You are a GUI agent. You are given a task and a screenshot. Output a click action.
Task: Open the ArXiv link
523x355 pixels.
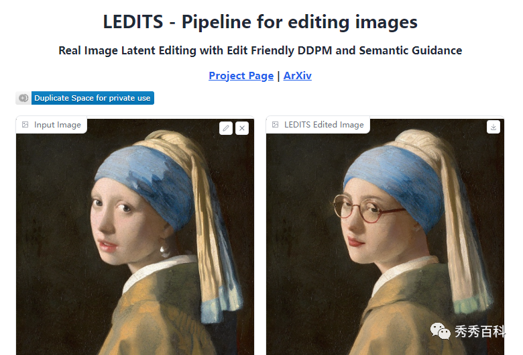(298, 76)
